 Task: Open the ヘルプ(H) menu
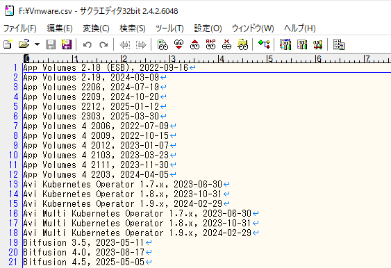[x=300, y=28]
